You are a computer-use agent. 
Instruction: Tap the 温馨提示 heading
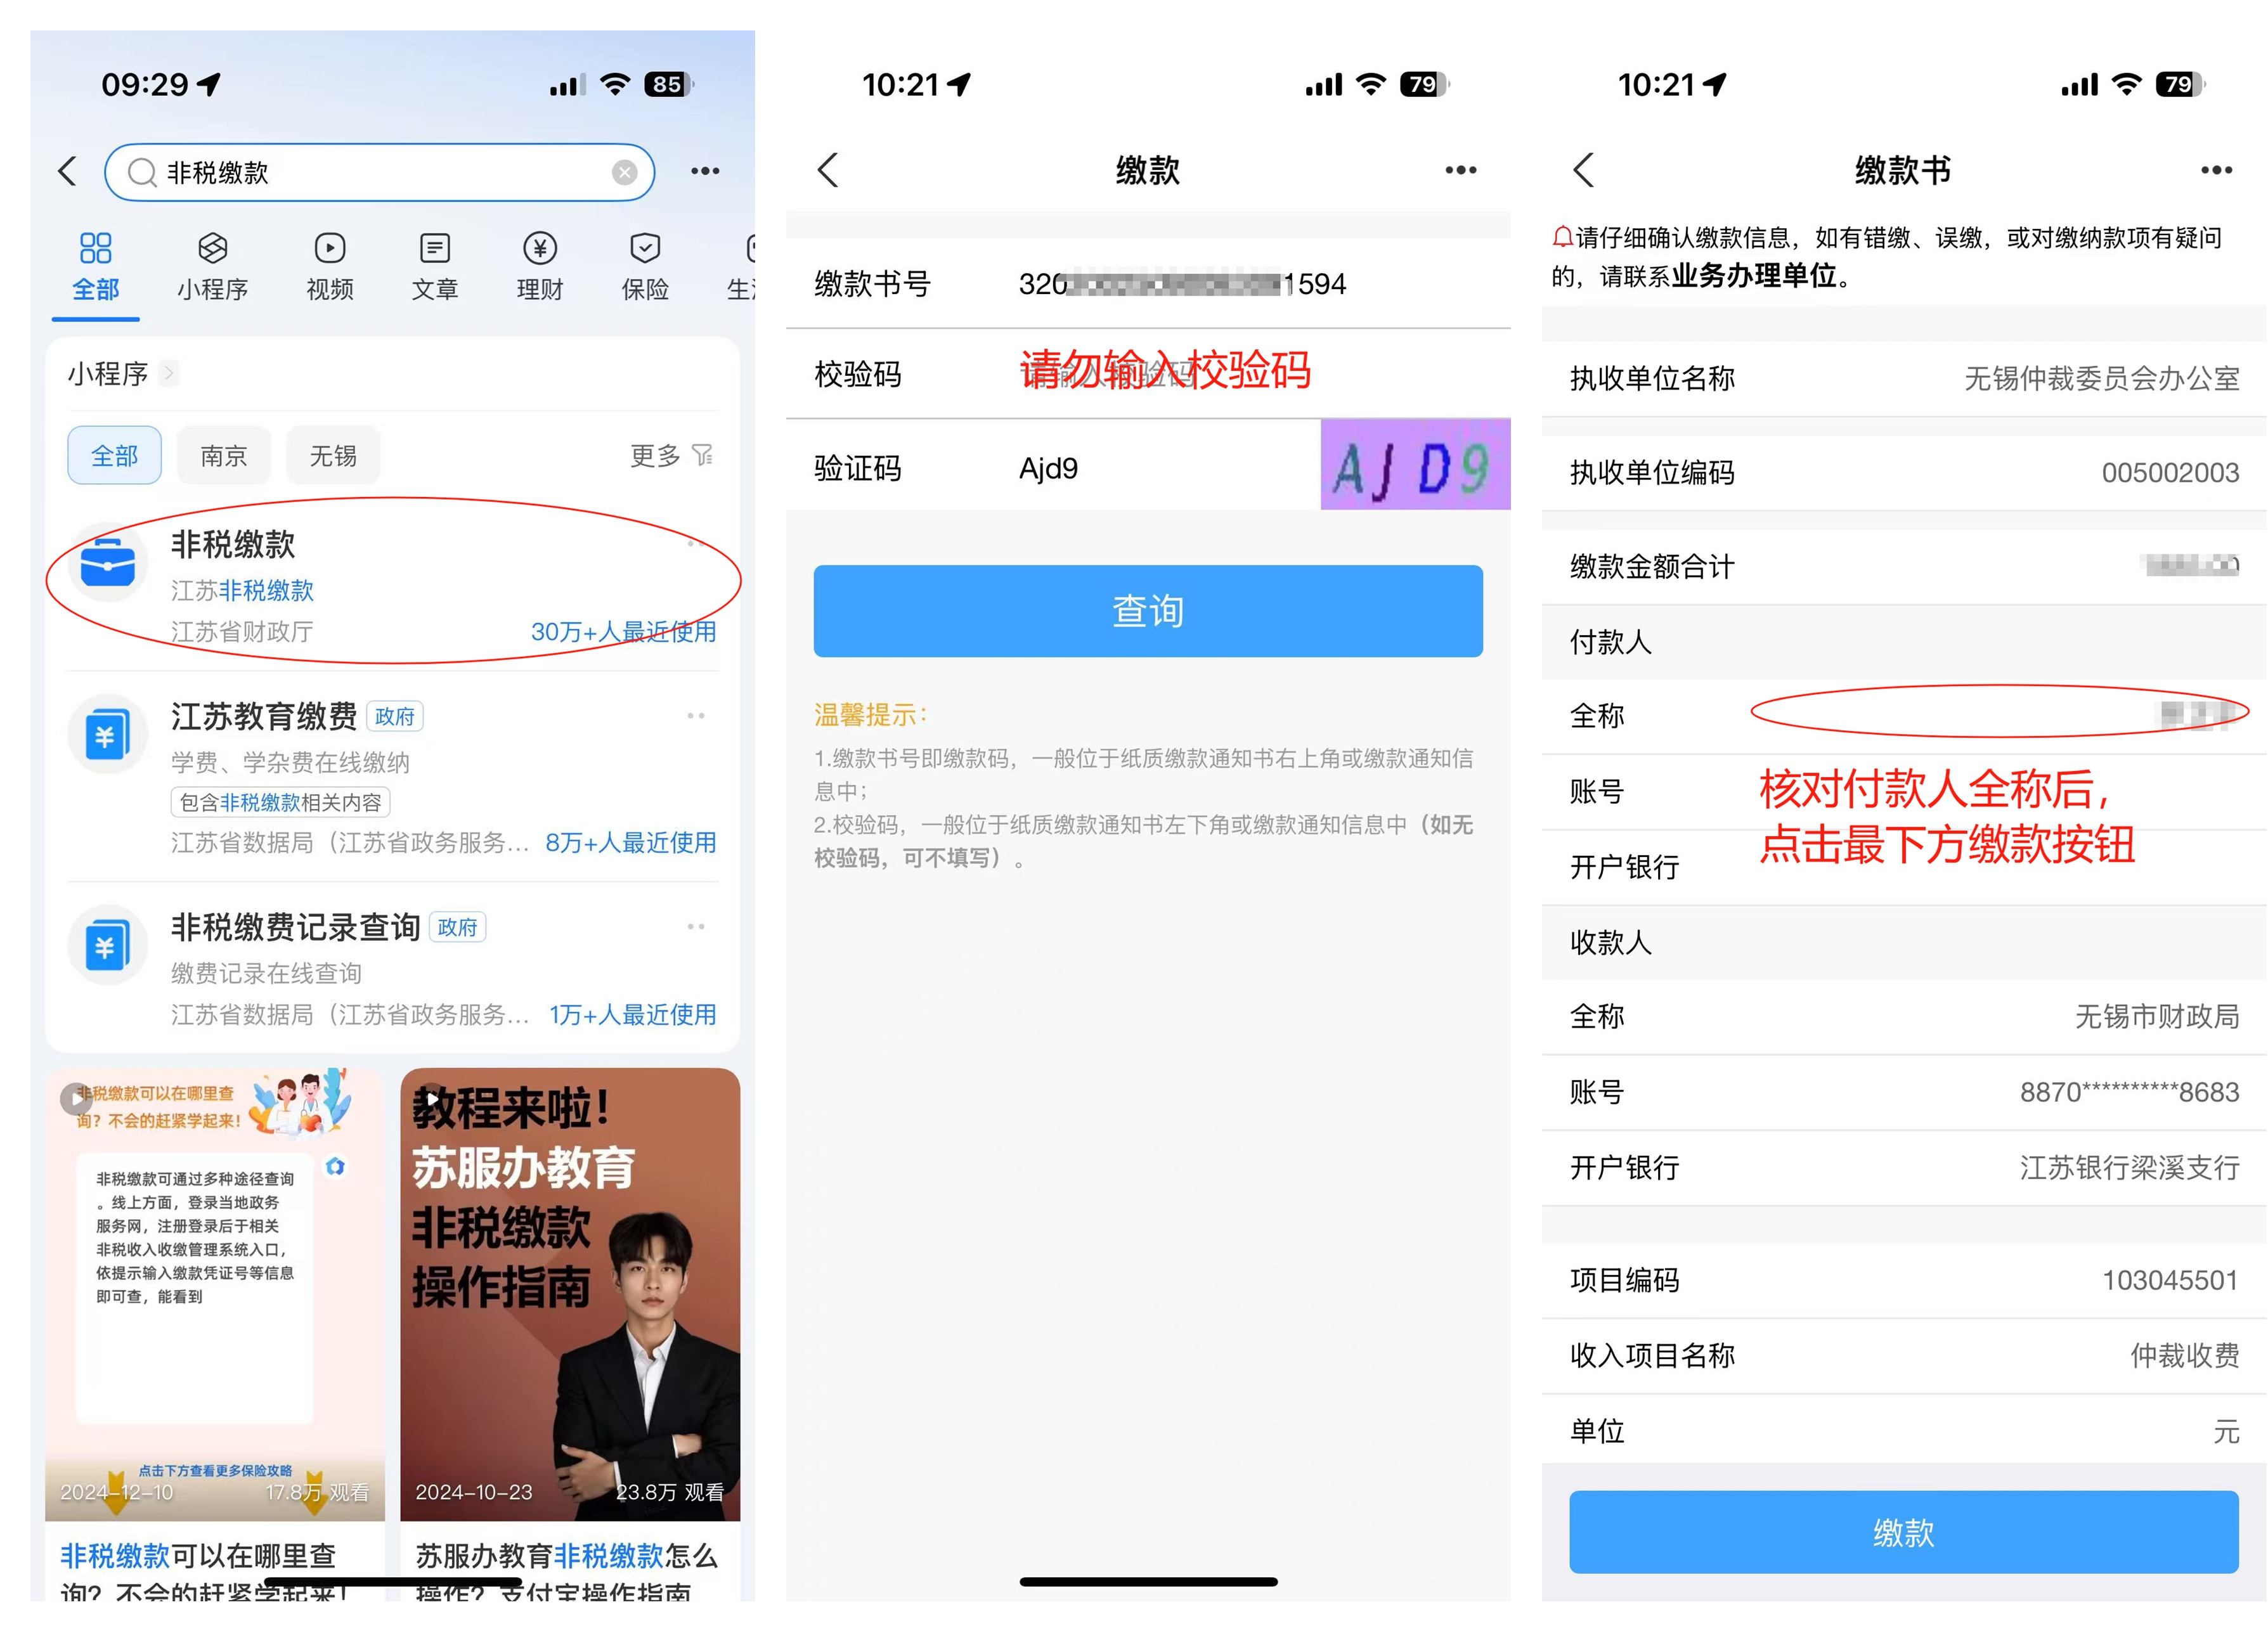pyautogui.click(x=871, y=715)
